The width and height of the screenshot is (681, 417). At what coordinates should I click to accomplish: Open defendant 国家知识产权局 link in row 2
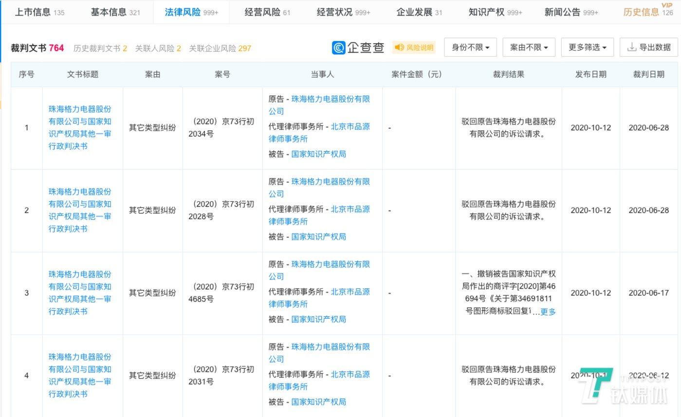(x=319, y=237)
